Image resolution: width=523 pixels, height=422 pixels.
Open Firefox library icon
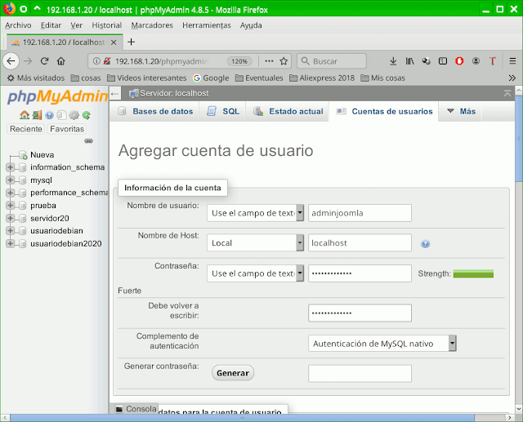point(409,61)
